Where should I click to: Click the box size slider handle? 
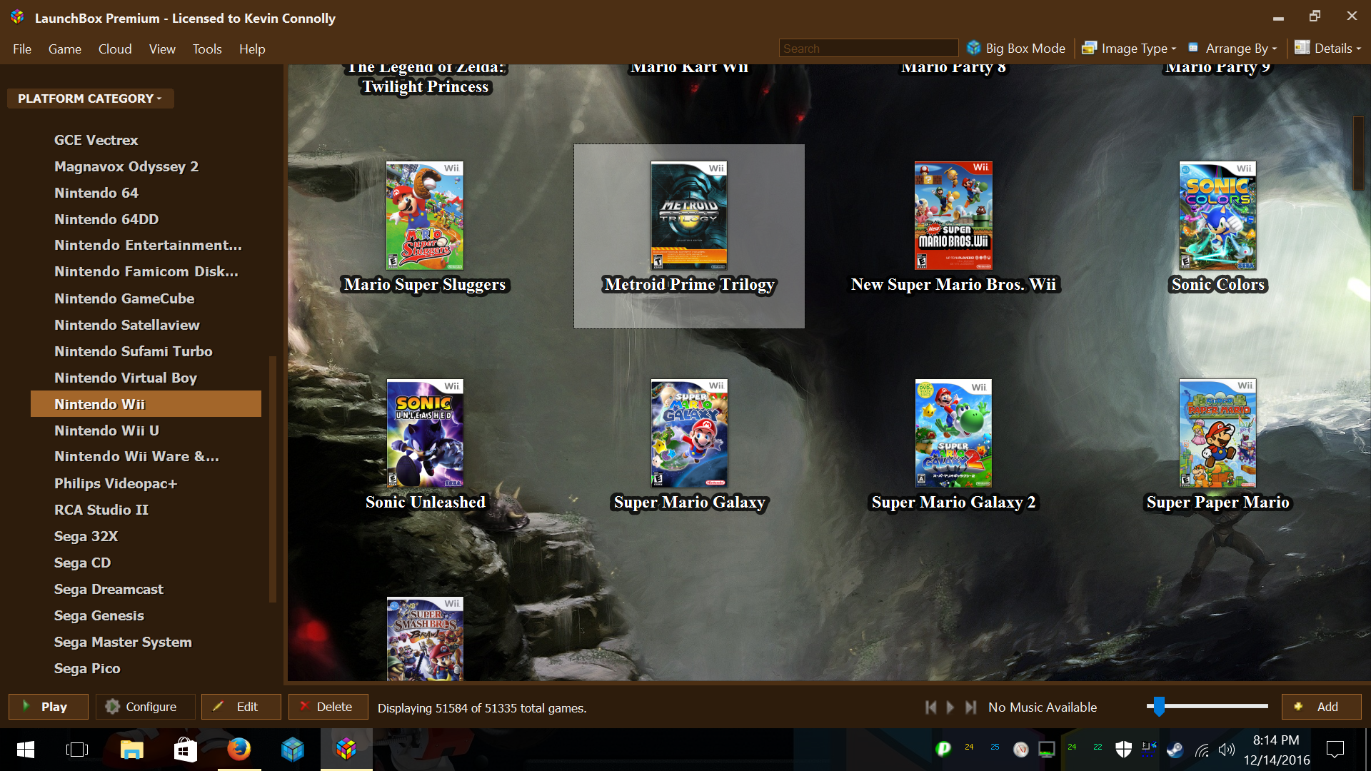point(1159,707)
